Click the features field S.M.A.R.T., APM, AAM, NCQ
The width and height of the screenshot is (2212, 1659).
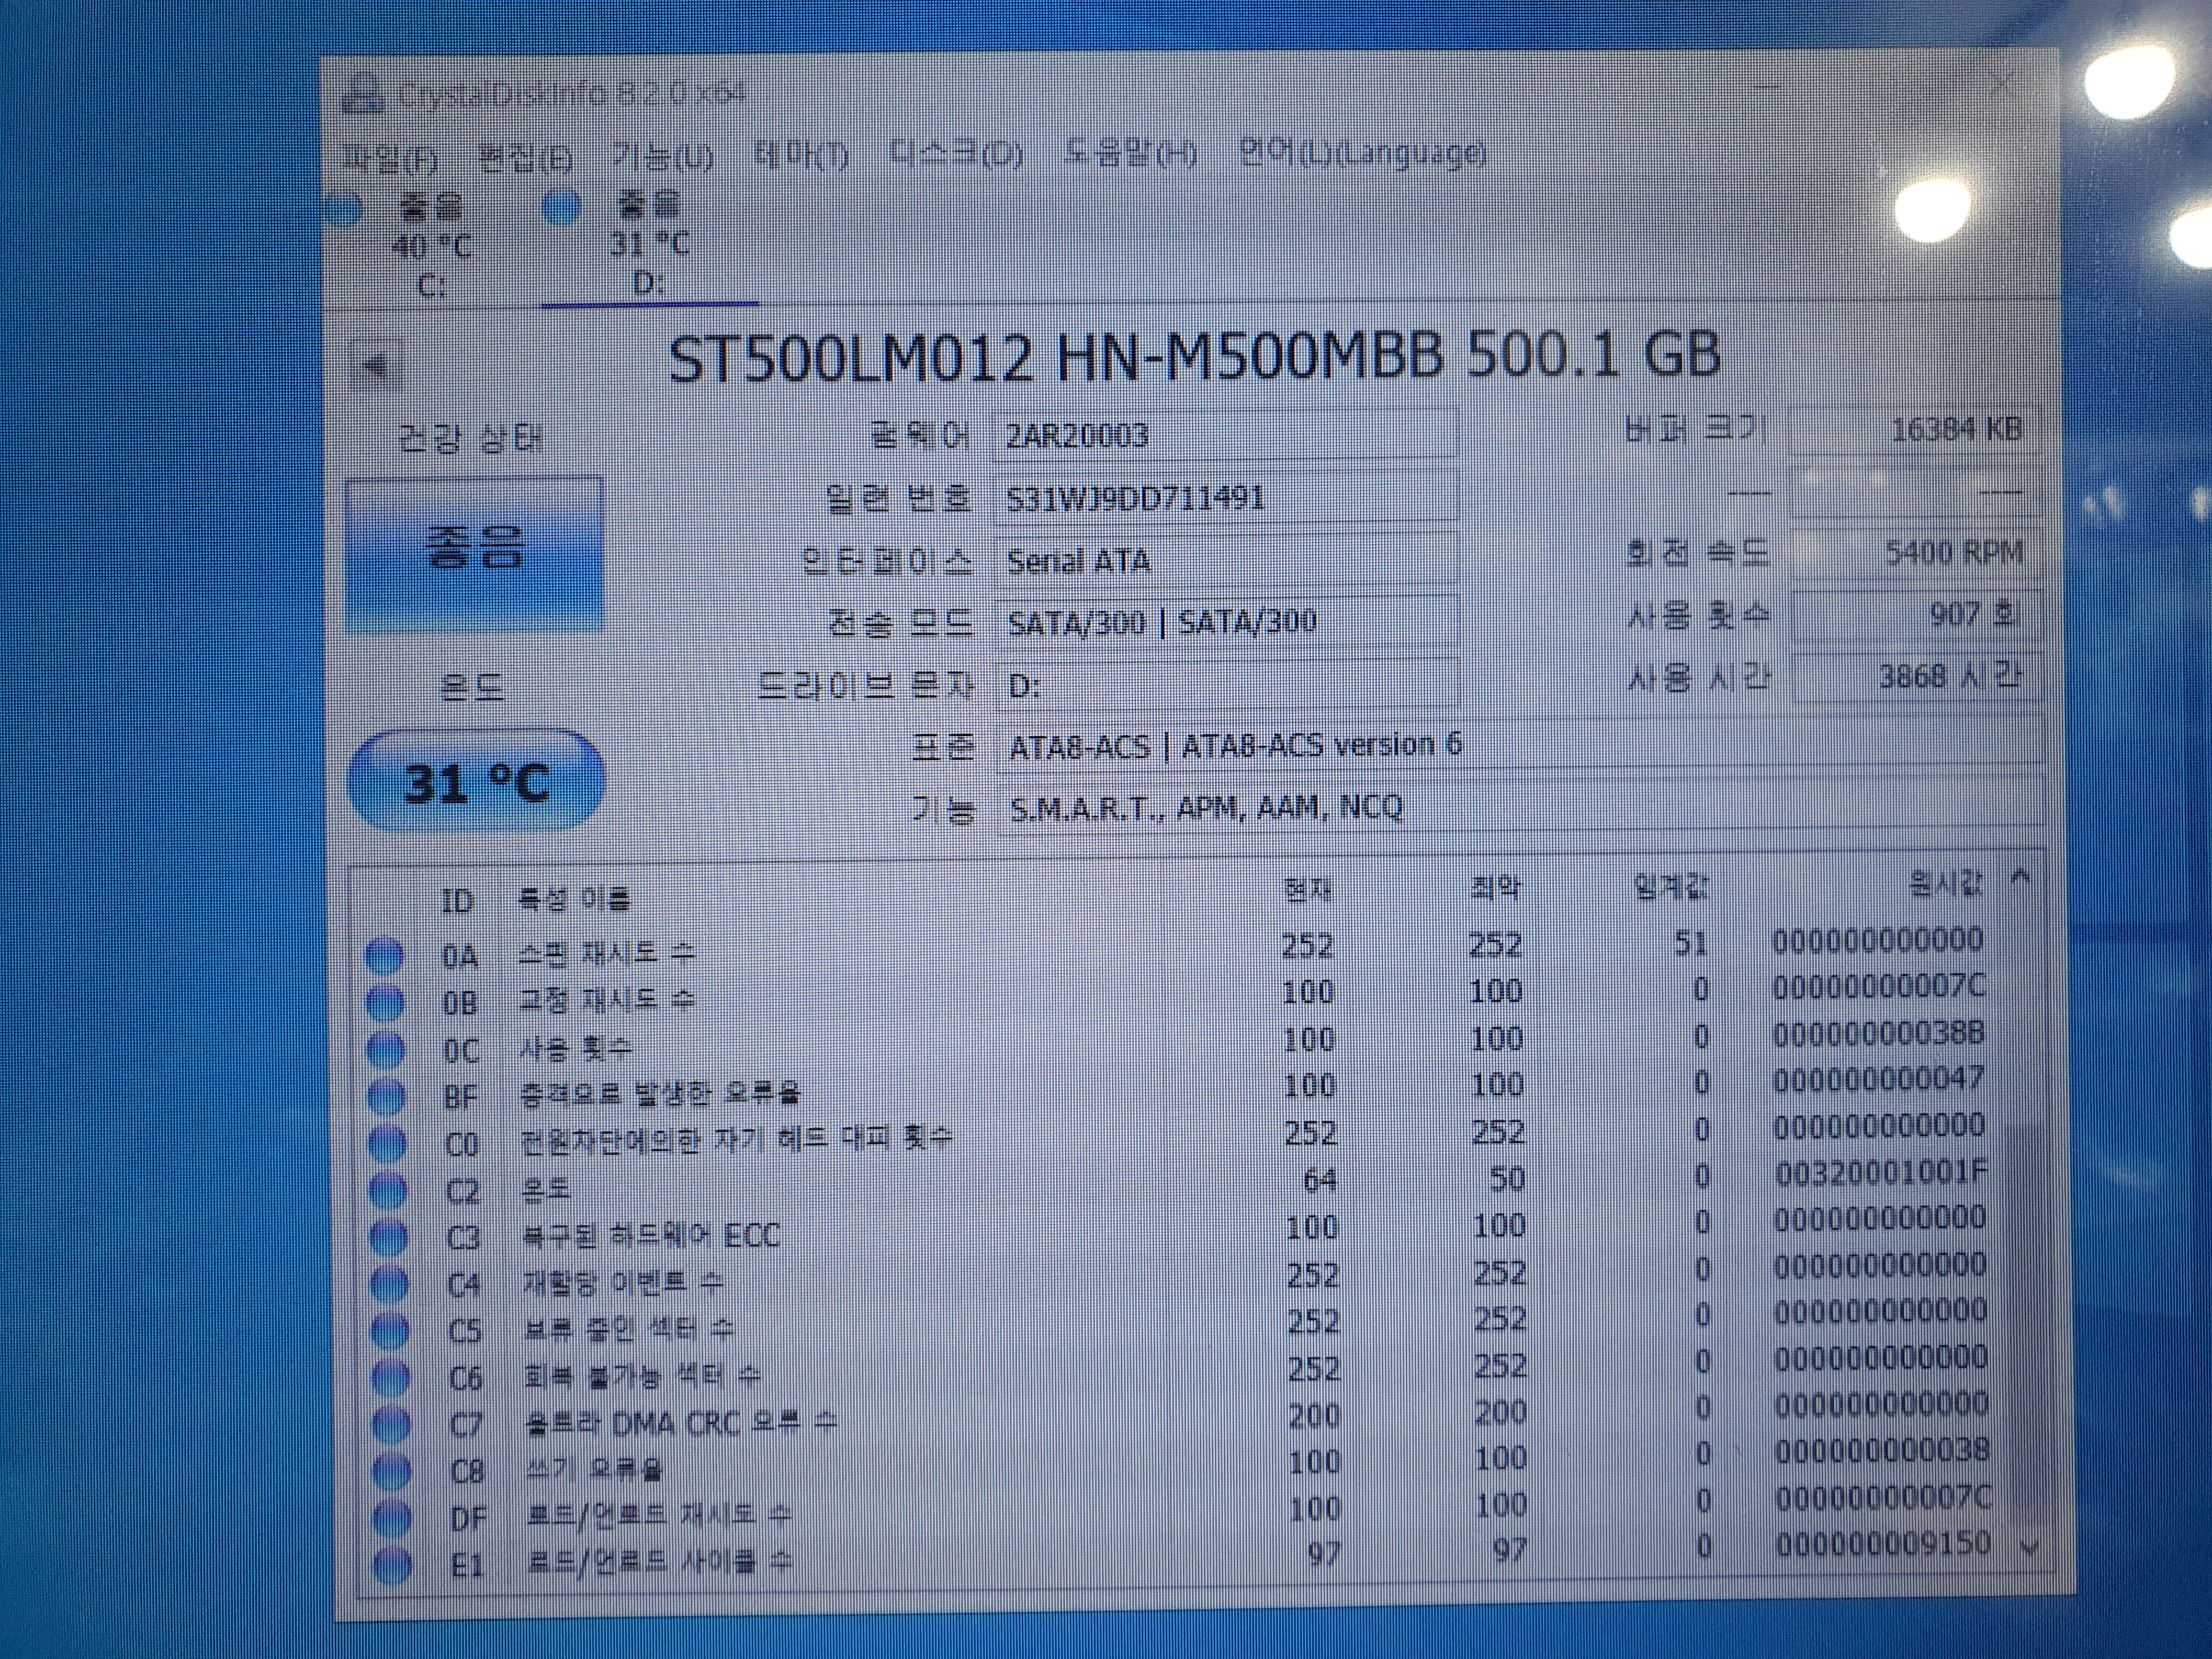click(1520, 807)
